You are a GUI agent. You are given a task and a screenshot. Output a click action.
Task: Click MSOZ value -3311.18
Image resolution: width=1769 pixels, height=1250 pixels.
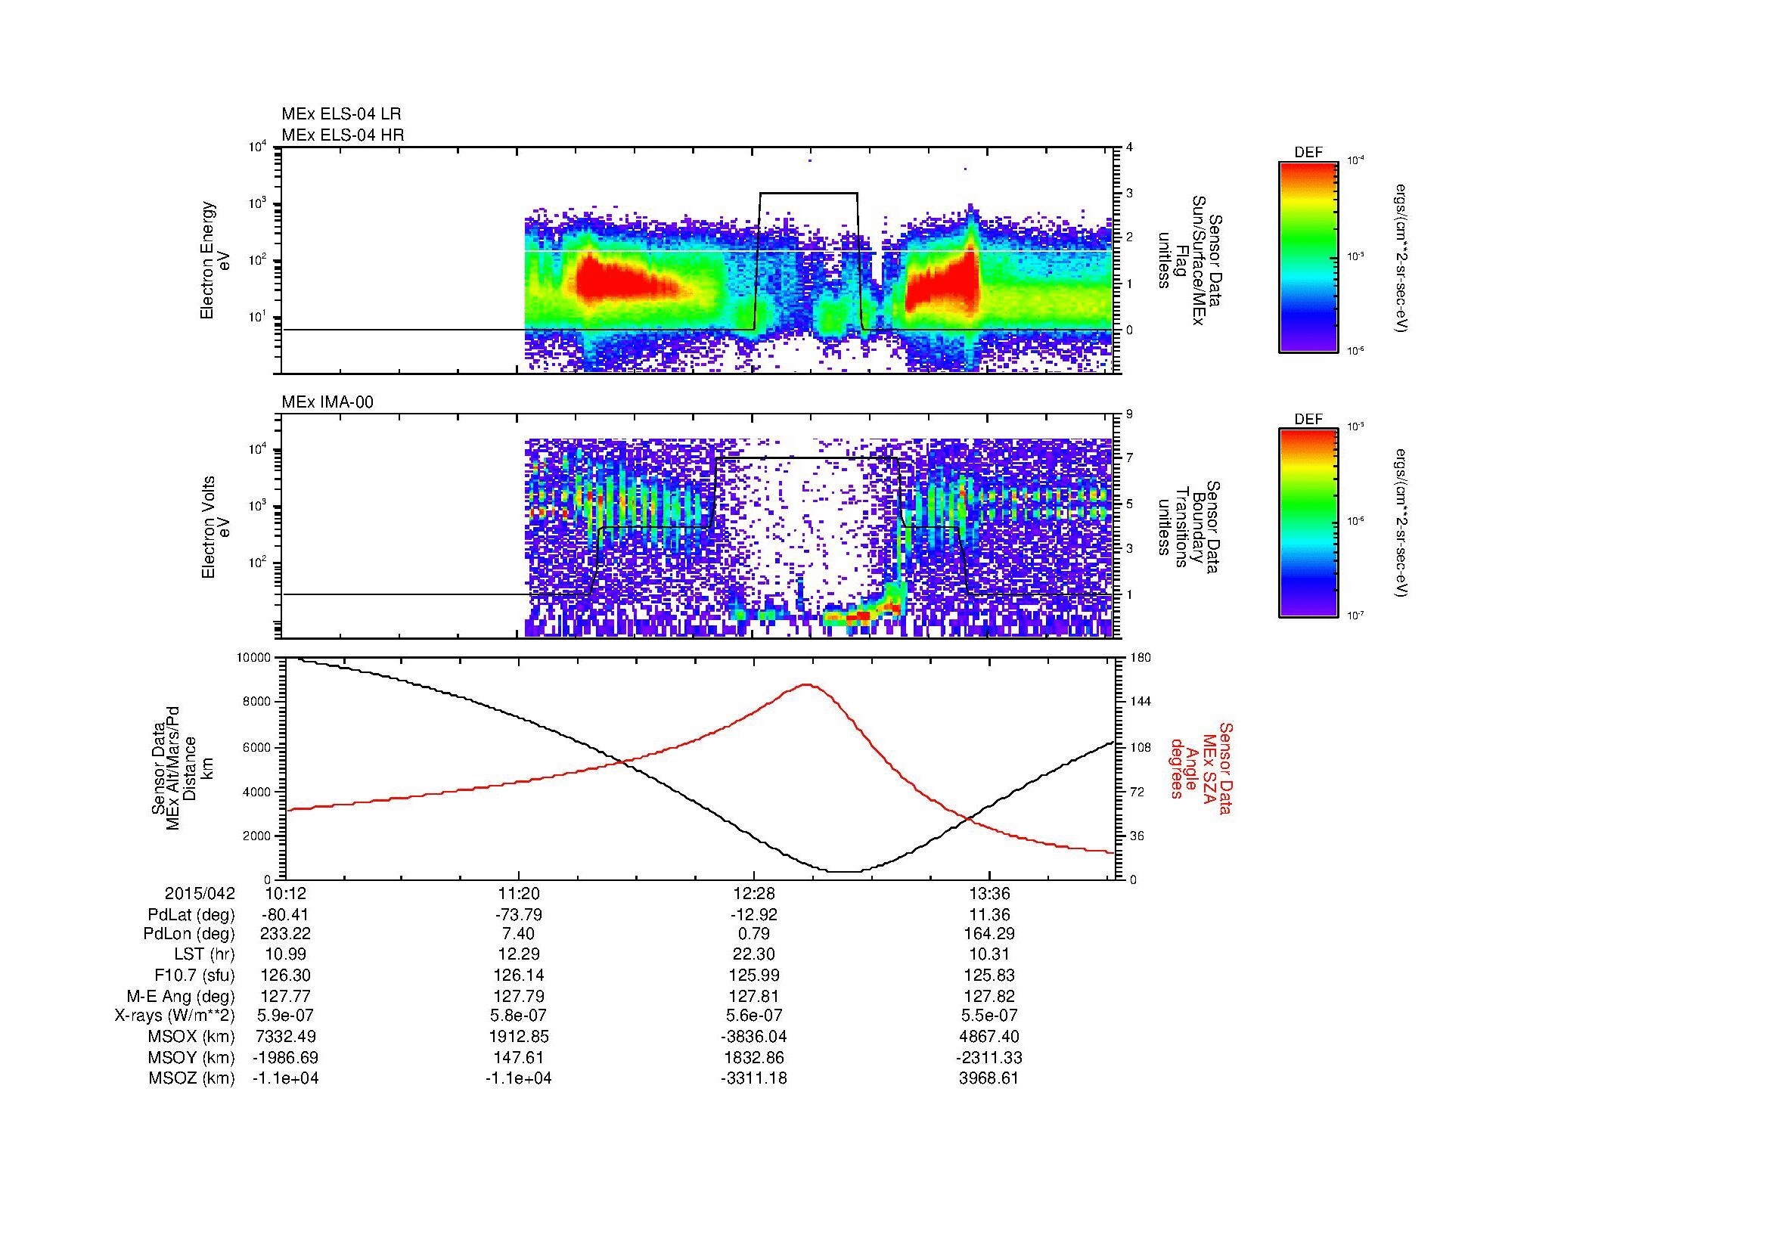pyautogui.click(x=753, y=1079)
